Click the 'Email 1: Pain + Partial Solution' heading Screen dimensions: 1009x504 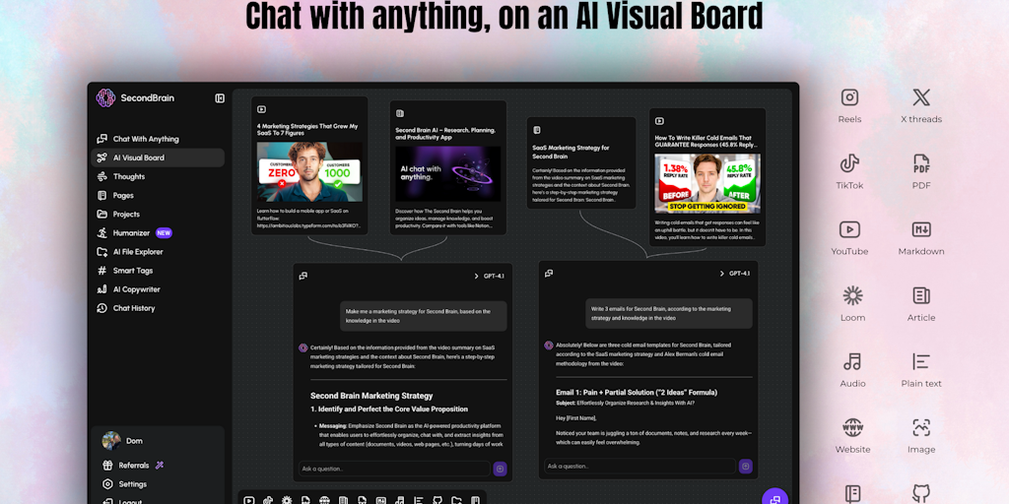pyautogui.click(x=637, y=392)
